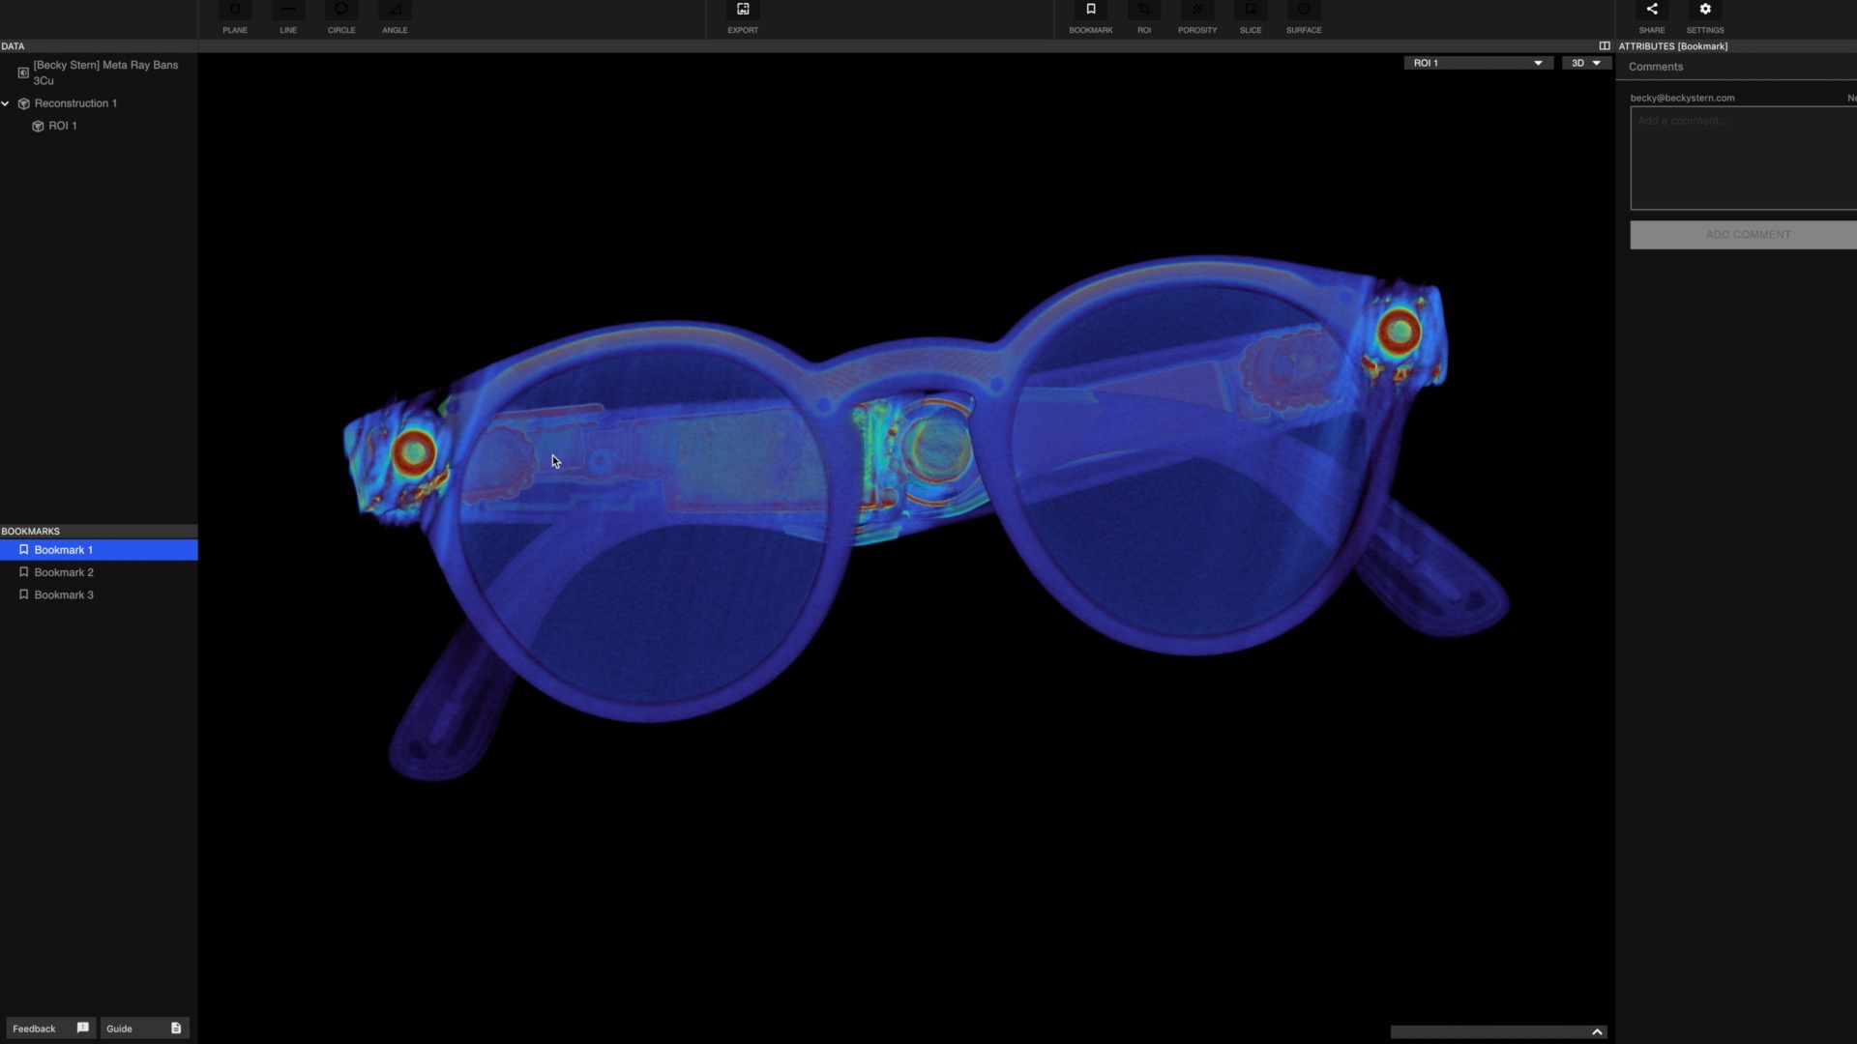The image size is (1857, 1044).
Task: Collapse the Reconstruction 1 tree node
Action: click(6, 103)
